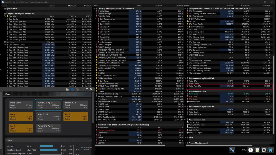Click the thermometer icon beside Water CPU

[x=188, y=81]
